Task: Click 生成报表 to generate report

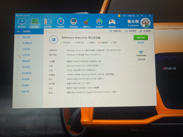Action: pos(145,31)
